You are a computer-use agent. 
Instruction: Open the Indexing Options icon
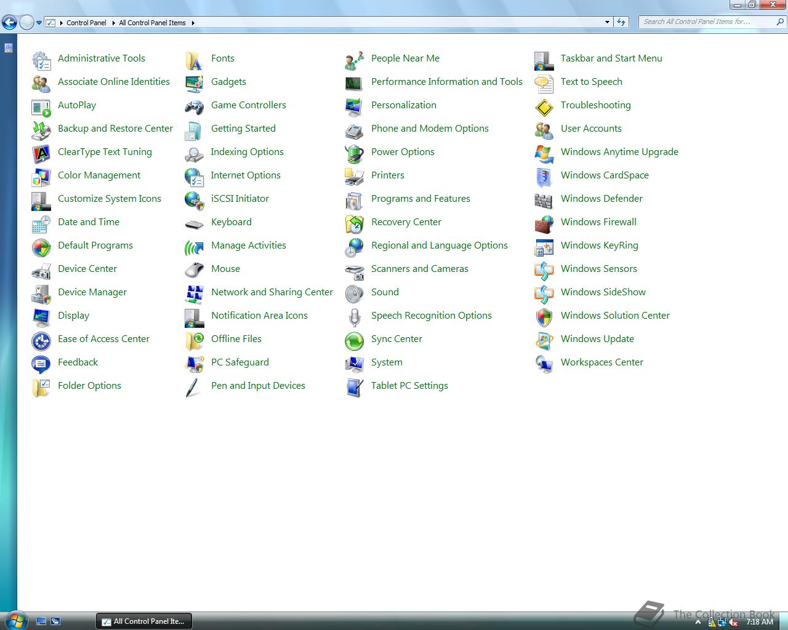tap(194, 154)
